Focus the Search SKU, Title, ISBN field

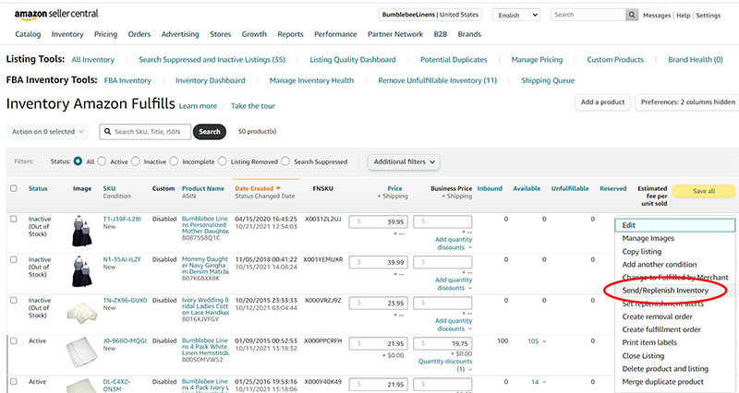(145, 132)
